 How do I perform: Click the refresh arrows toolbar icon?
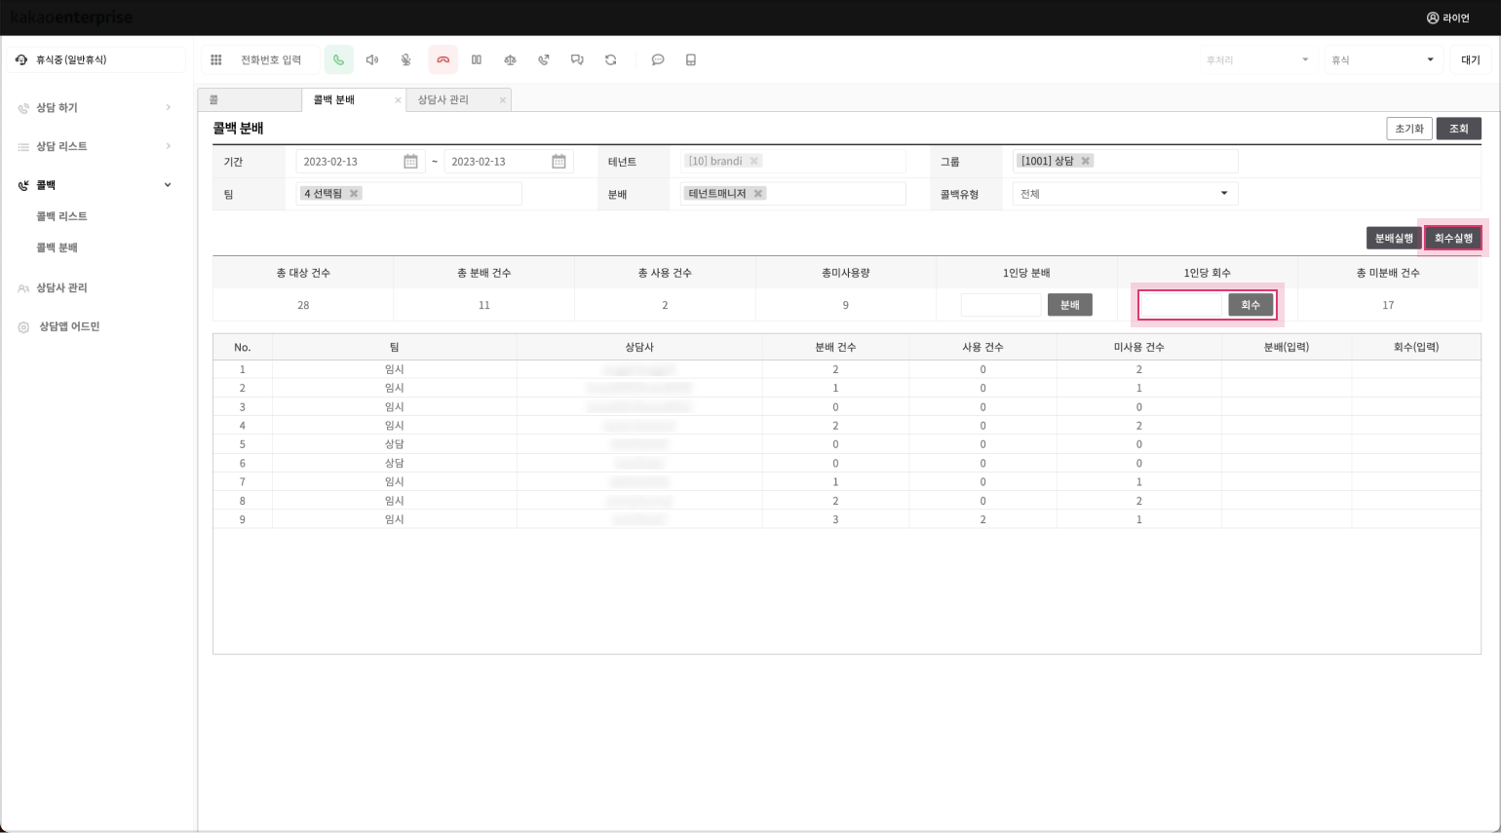[x=611, y=60]
